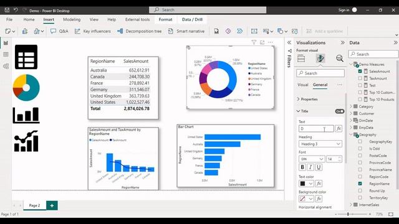Click Focus mode icon above donut chart
Image resolution: width=399 pixels, height=224 pixels.
point(262,42)
